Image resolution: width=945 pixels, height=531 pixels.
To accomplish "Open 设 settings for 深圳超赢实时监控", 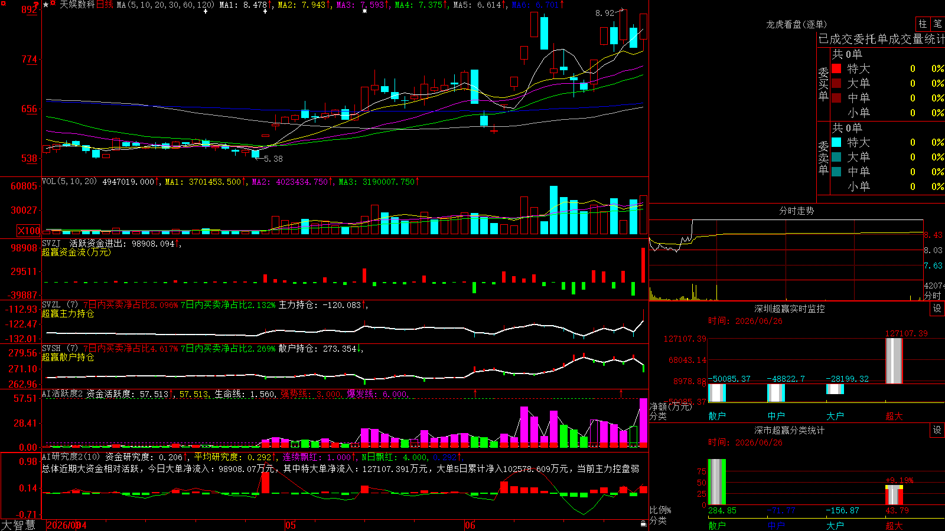I will [x=937, y=309].
